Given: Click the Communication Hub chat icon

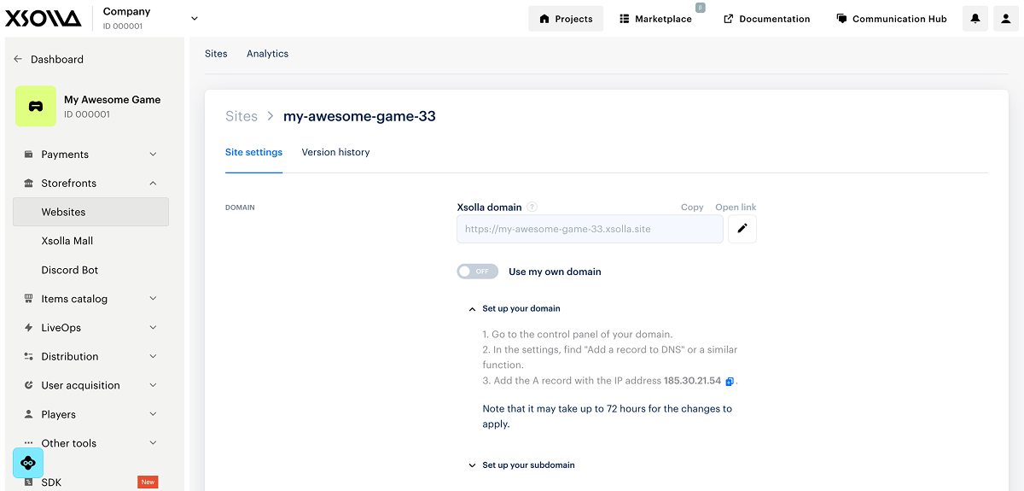Looking at the screenshot, I should 841,19.
